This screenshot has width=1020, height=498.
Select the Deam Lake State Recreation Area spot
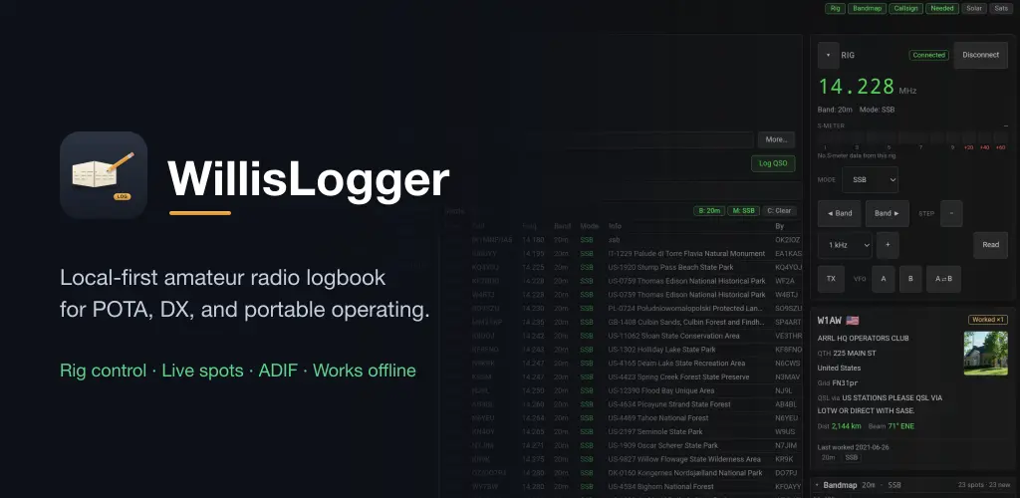pyautogui.click(x=624, y=363)
